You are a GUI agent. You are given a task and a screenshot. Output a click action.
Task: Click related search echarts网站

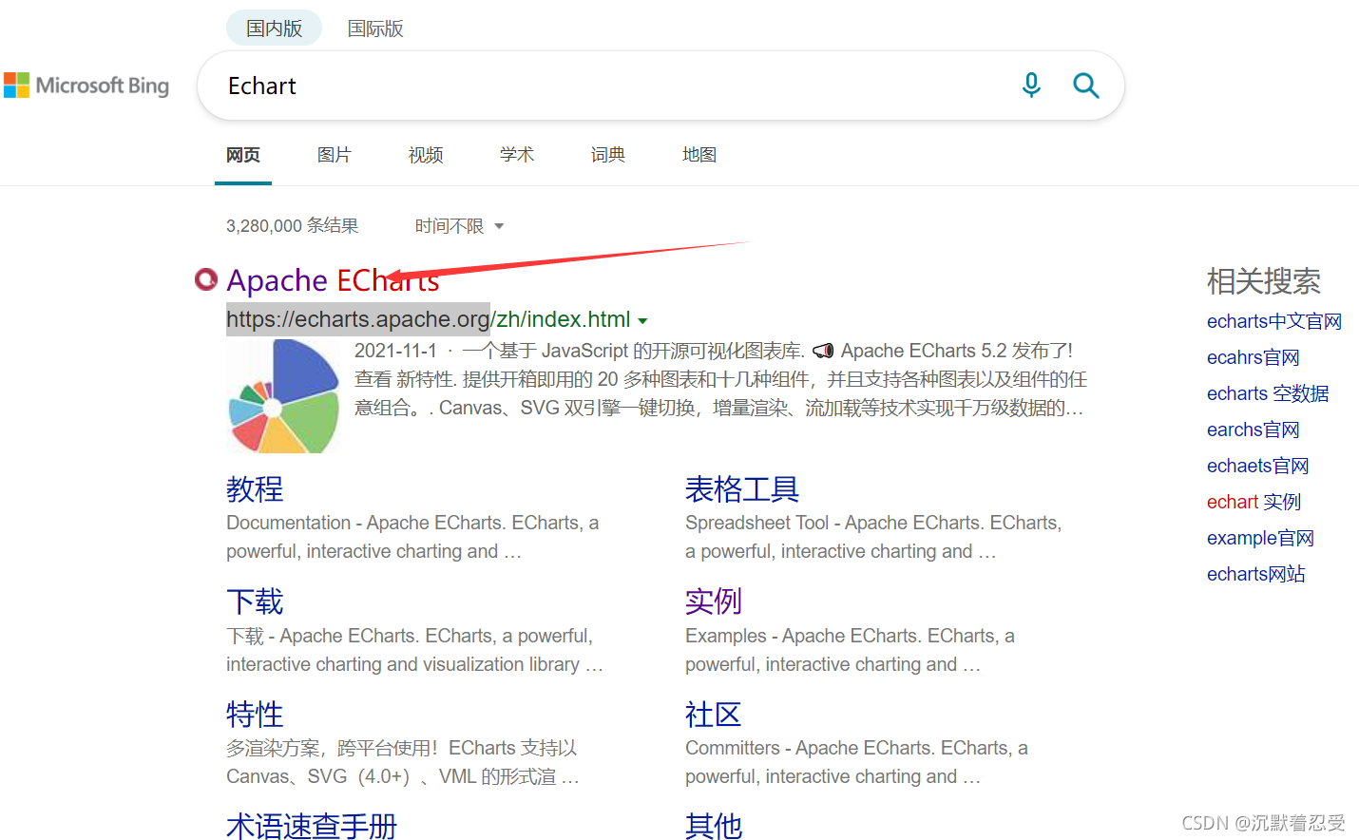(x=1255, y=574)
